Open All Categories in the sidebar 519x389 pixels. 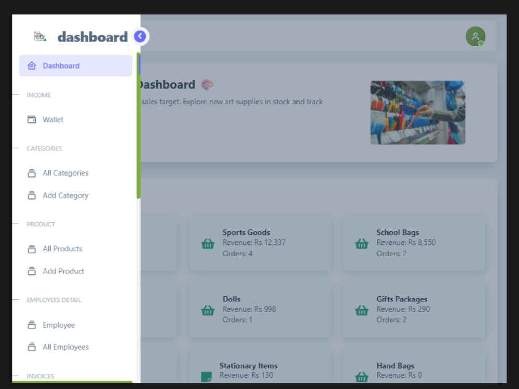[65, 173]
